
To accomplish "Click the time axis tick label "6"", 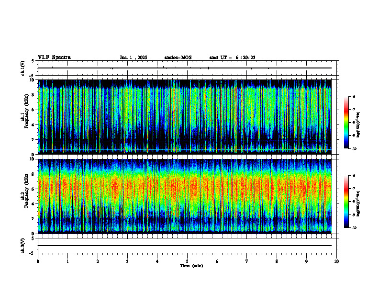I will tap(217, 261).
